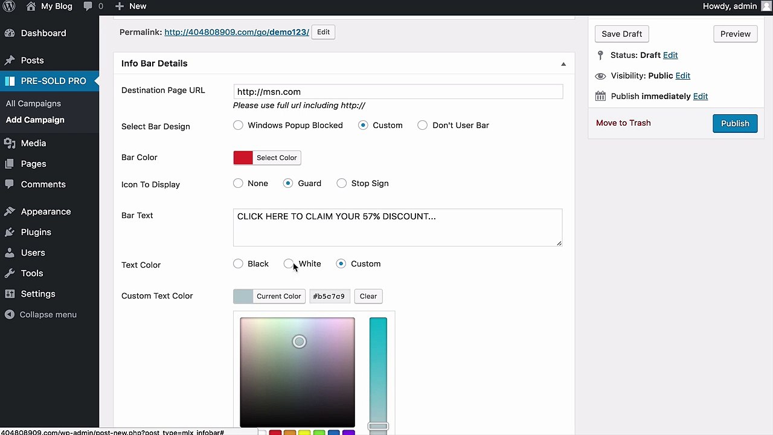Click the Tools wrench icon
The height and width of the screenshot is (435, 773).
10,273
